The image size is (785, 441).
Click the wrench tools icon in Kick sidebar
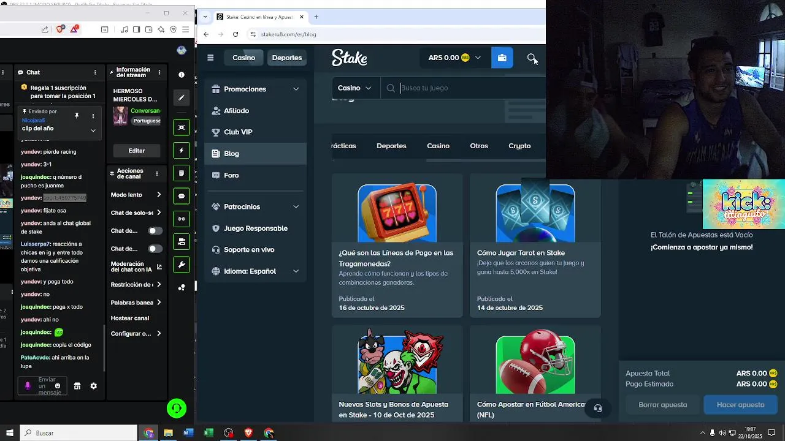[182, 265]
